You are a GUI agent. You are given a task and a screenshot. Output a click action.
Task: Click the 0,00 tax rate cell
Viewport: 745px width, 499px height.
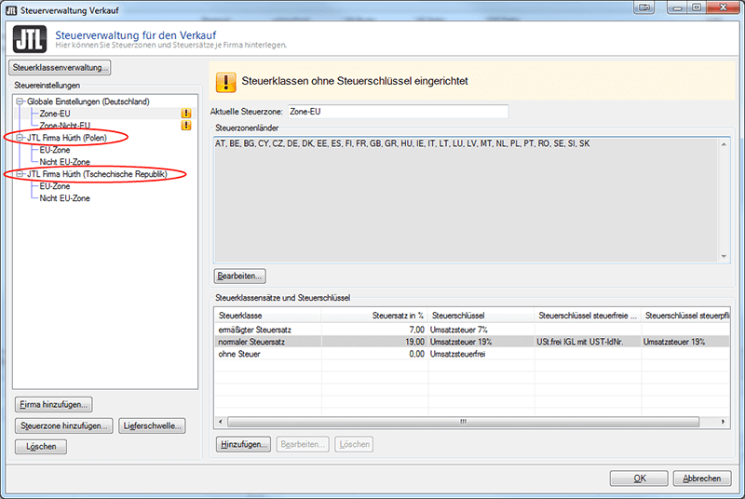[375, 354]
